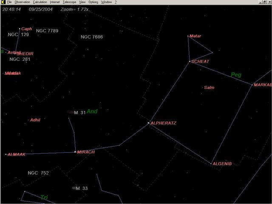Screen dimensions: 272x204
Task: Click the star Algenib
Action: point(211,164)
